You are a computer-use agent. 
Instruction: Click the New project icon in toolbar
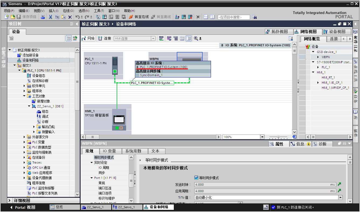7,17
